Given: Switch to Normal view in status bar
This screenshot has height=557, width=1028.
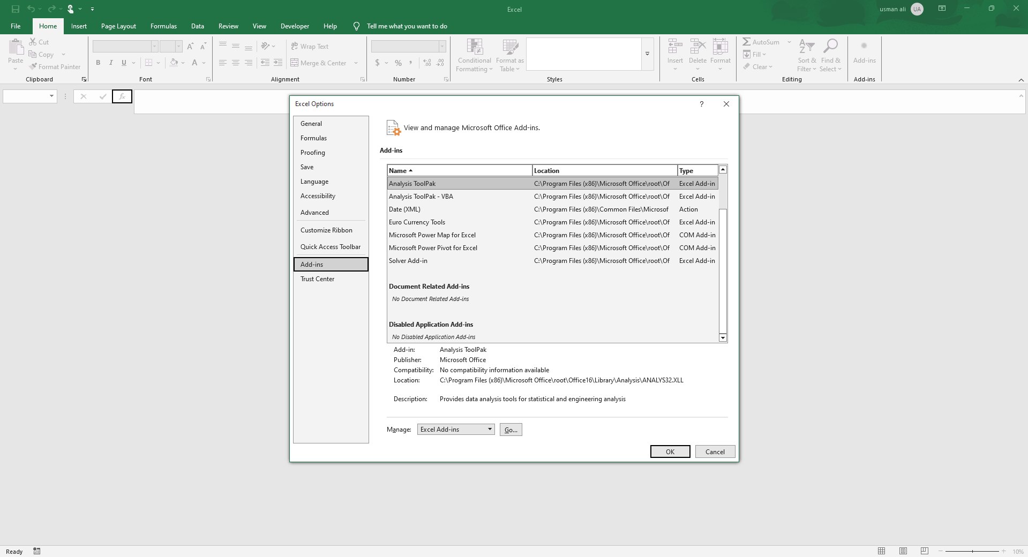Looking at the screenshot, I should [881, 551].
